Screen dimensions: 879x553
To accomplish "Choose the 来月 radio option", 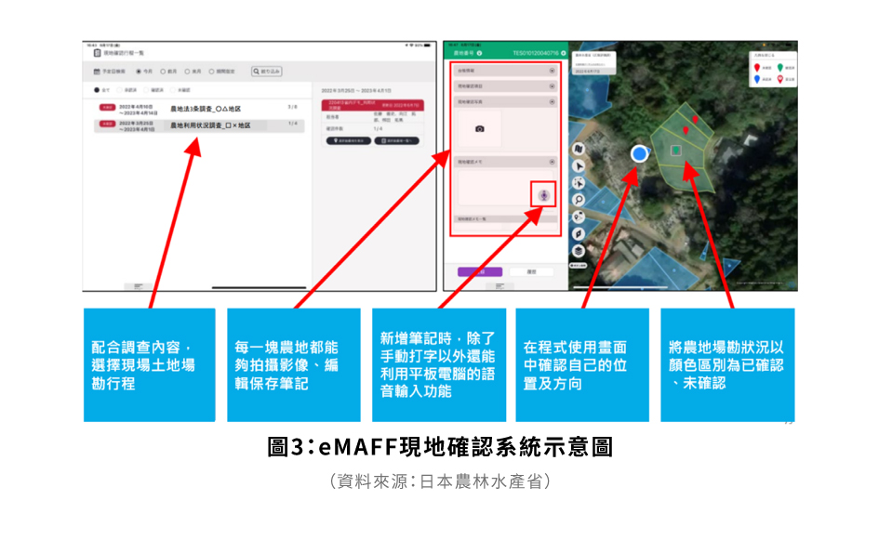I will coord(186,70).
